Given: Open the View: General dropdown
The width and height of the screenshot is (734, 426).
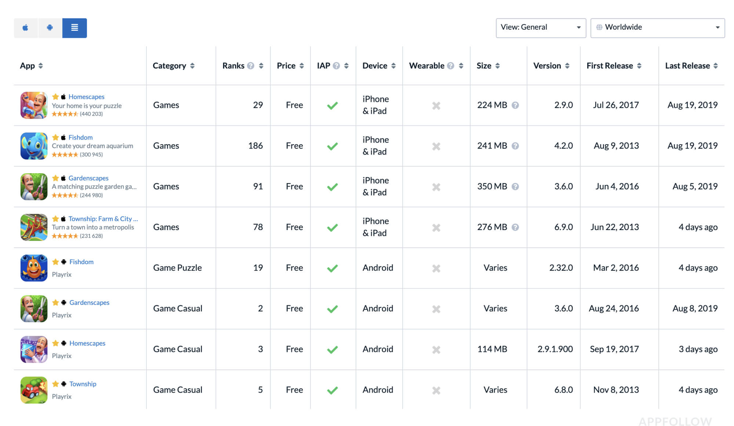Looking at the screenshot, I should pyautogui.click(x=541, y=28).
